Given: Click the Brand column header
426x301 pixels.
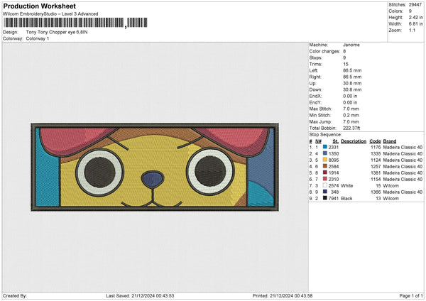Looking at the screenshot, I should (390, 141).
